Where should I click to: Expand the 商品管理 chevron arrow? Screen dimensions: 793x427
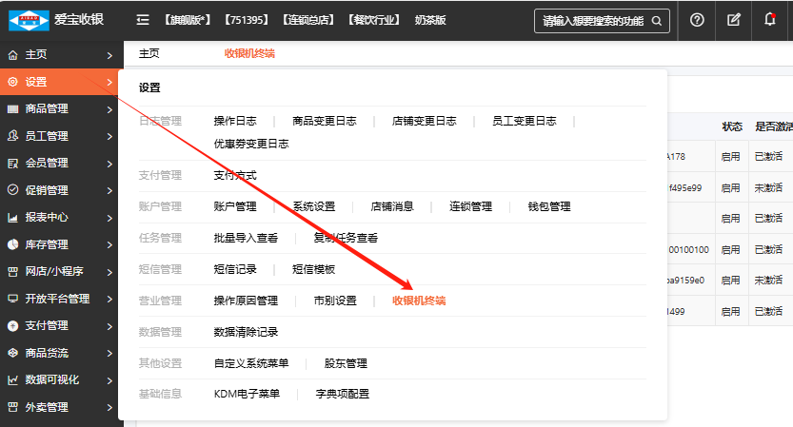tap(109, 109)
